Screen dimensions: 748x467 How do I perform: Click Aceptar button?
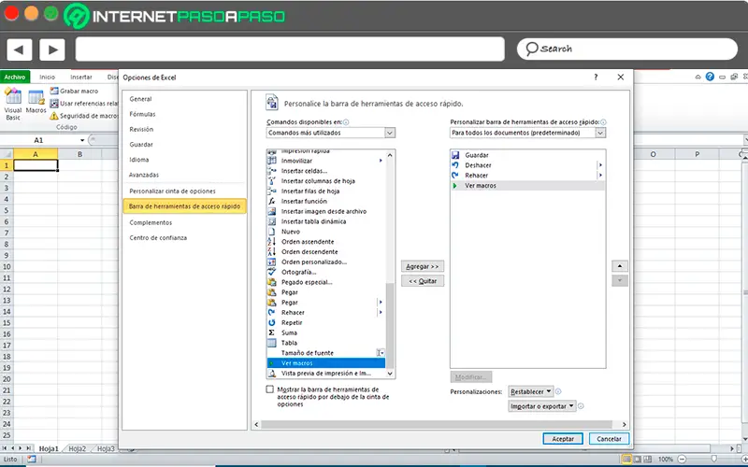(x=563, y=439)
